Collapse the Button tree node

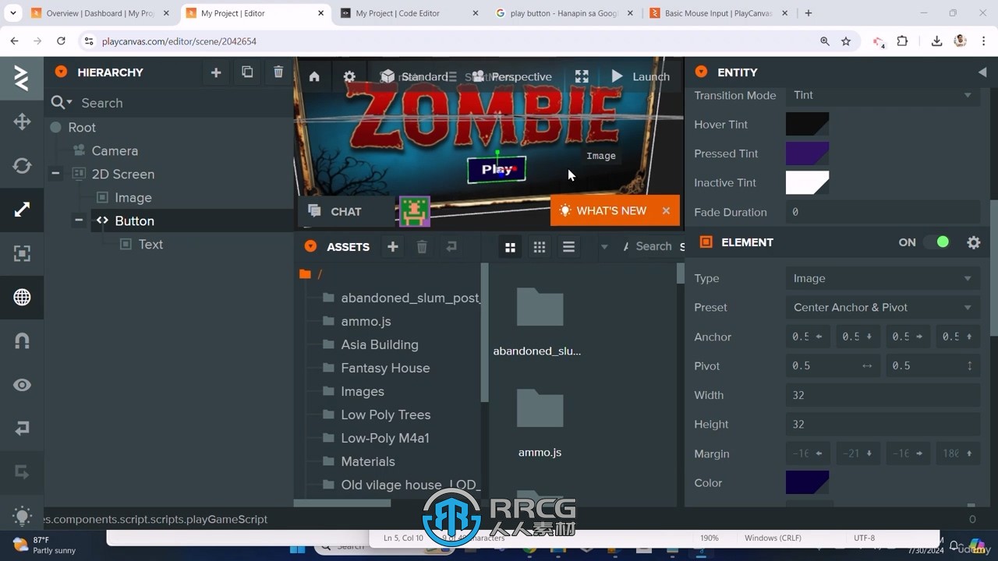[79, 221]
